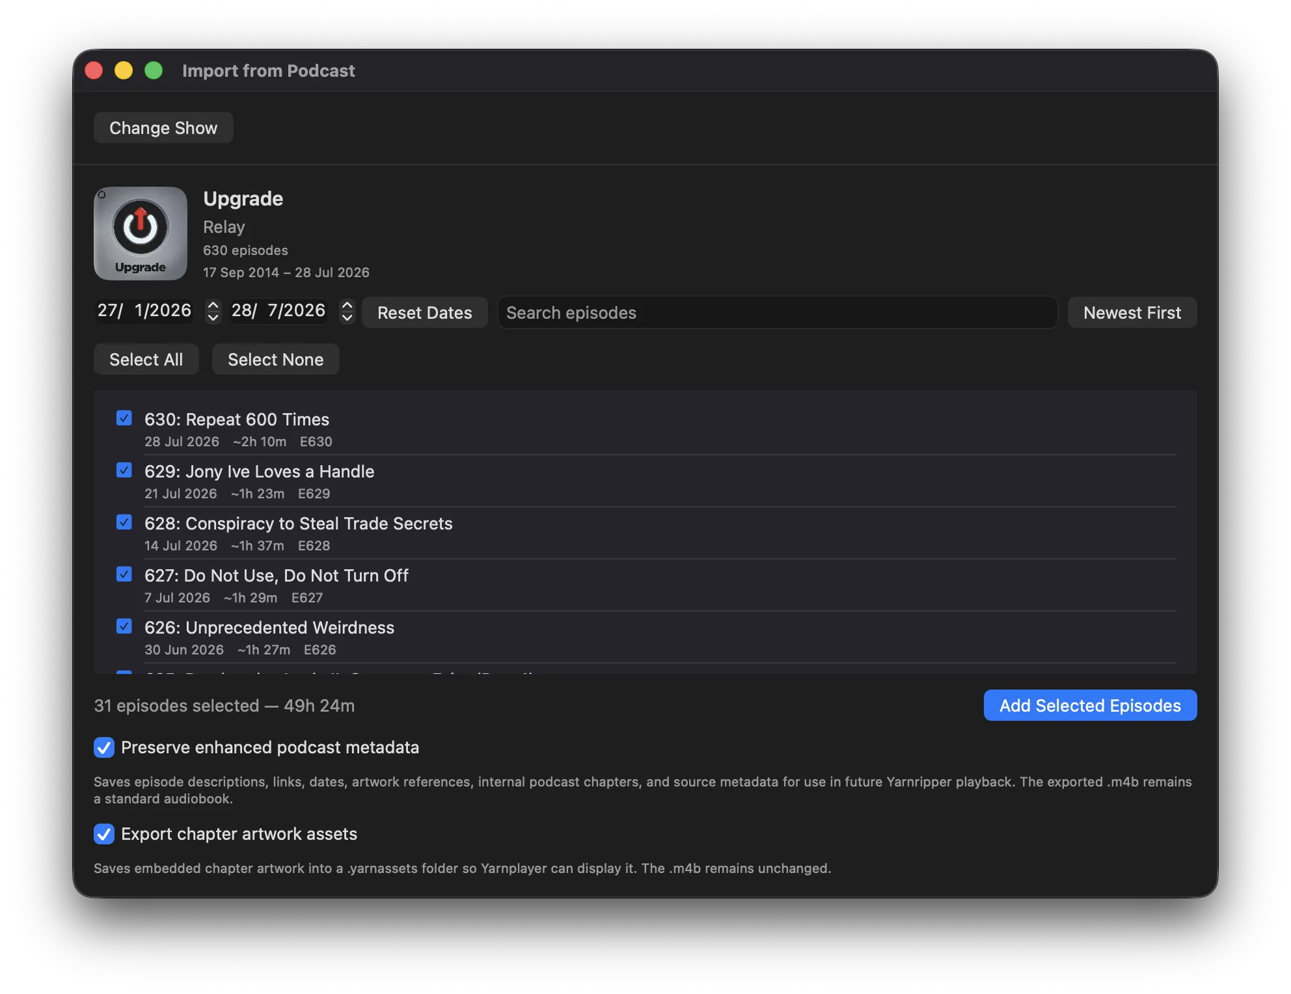
Task: Click the title '630: Repeat 600 Times'
Action: (x=237, y=420)
